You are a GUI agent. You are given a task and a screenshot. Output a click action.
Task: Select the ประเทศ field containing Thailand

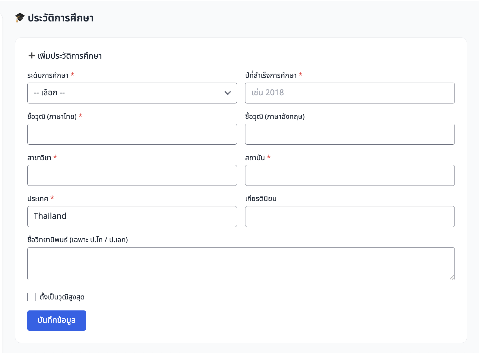(x=132, y=217)
